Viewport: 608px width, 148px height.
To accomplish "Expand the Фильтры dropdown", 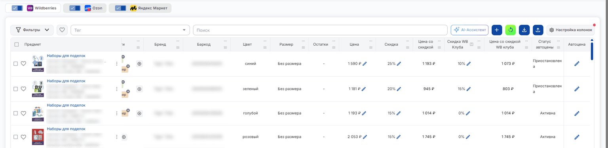I will (32, 30).
